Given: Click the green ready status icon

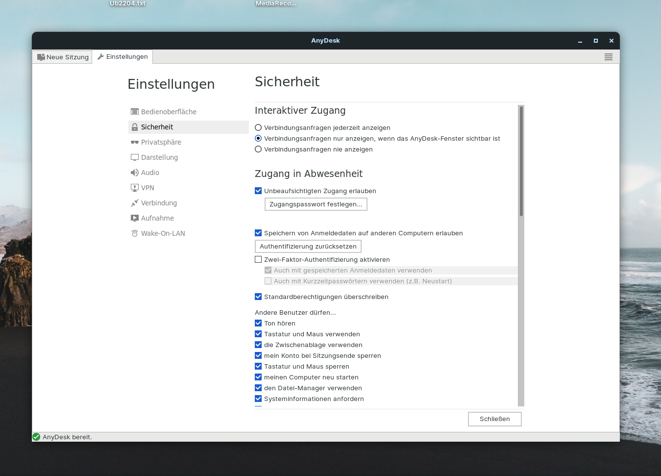Looking at the screenshot, I should click(36, 437).
